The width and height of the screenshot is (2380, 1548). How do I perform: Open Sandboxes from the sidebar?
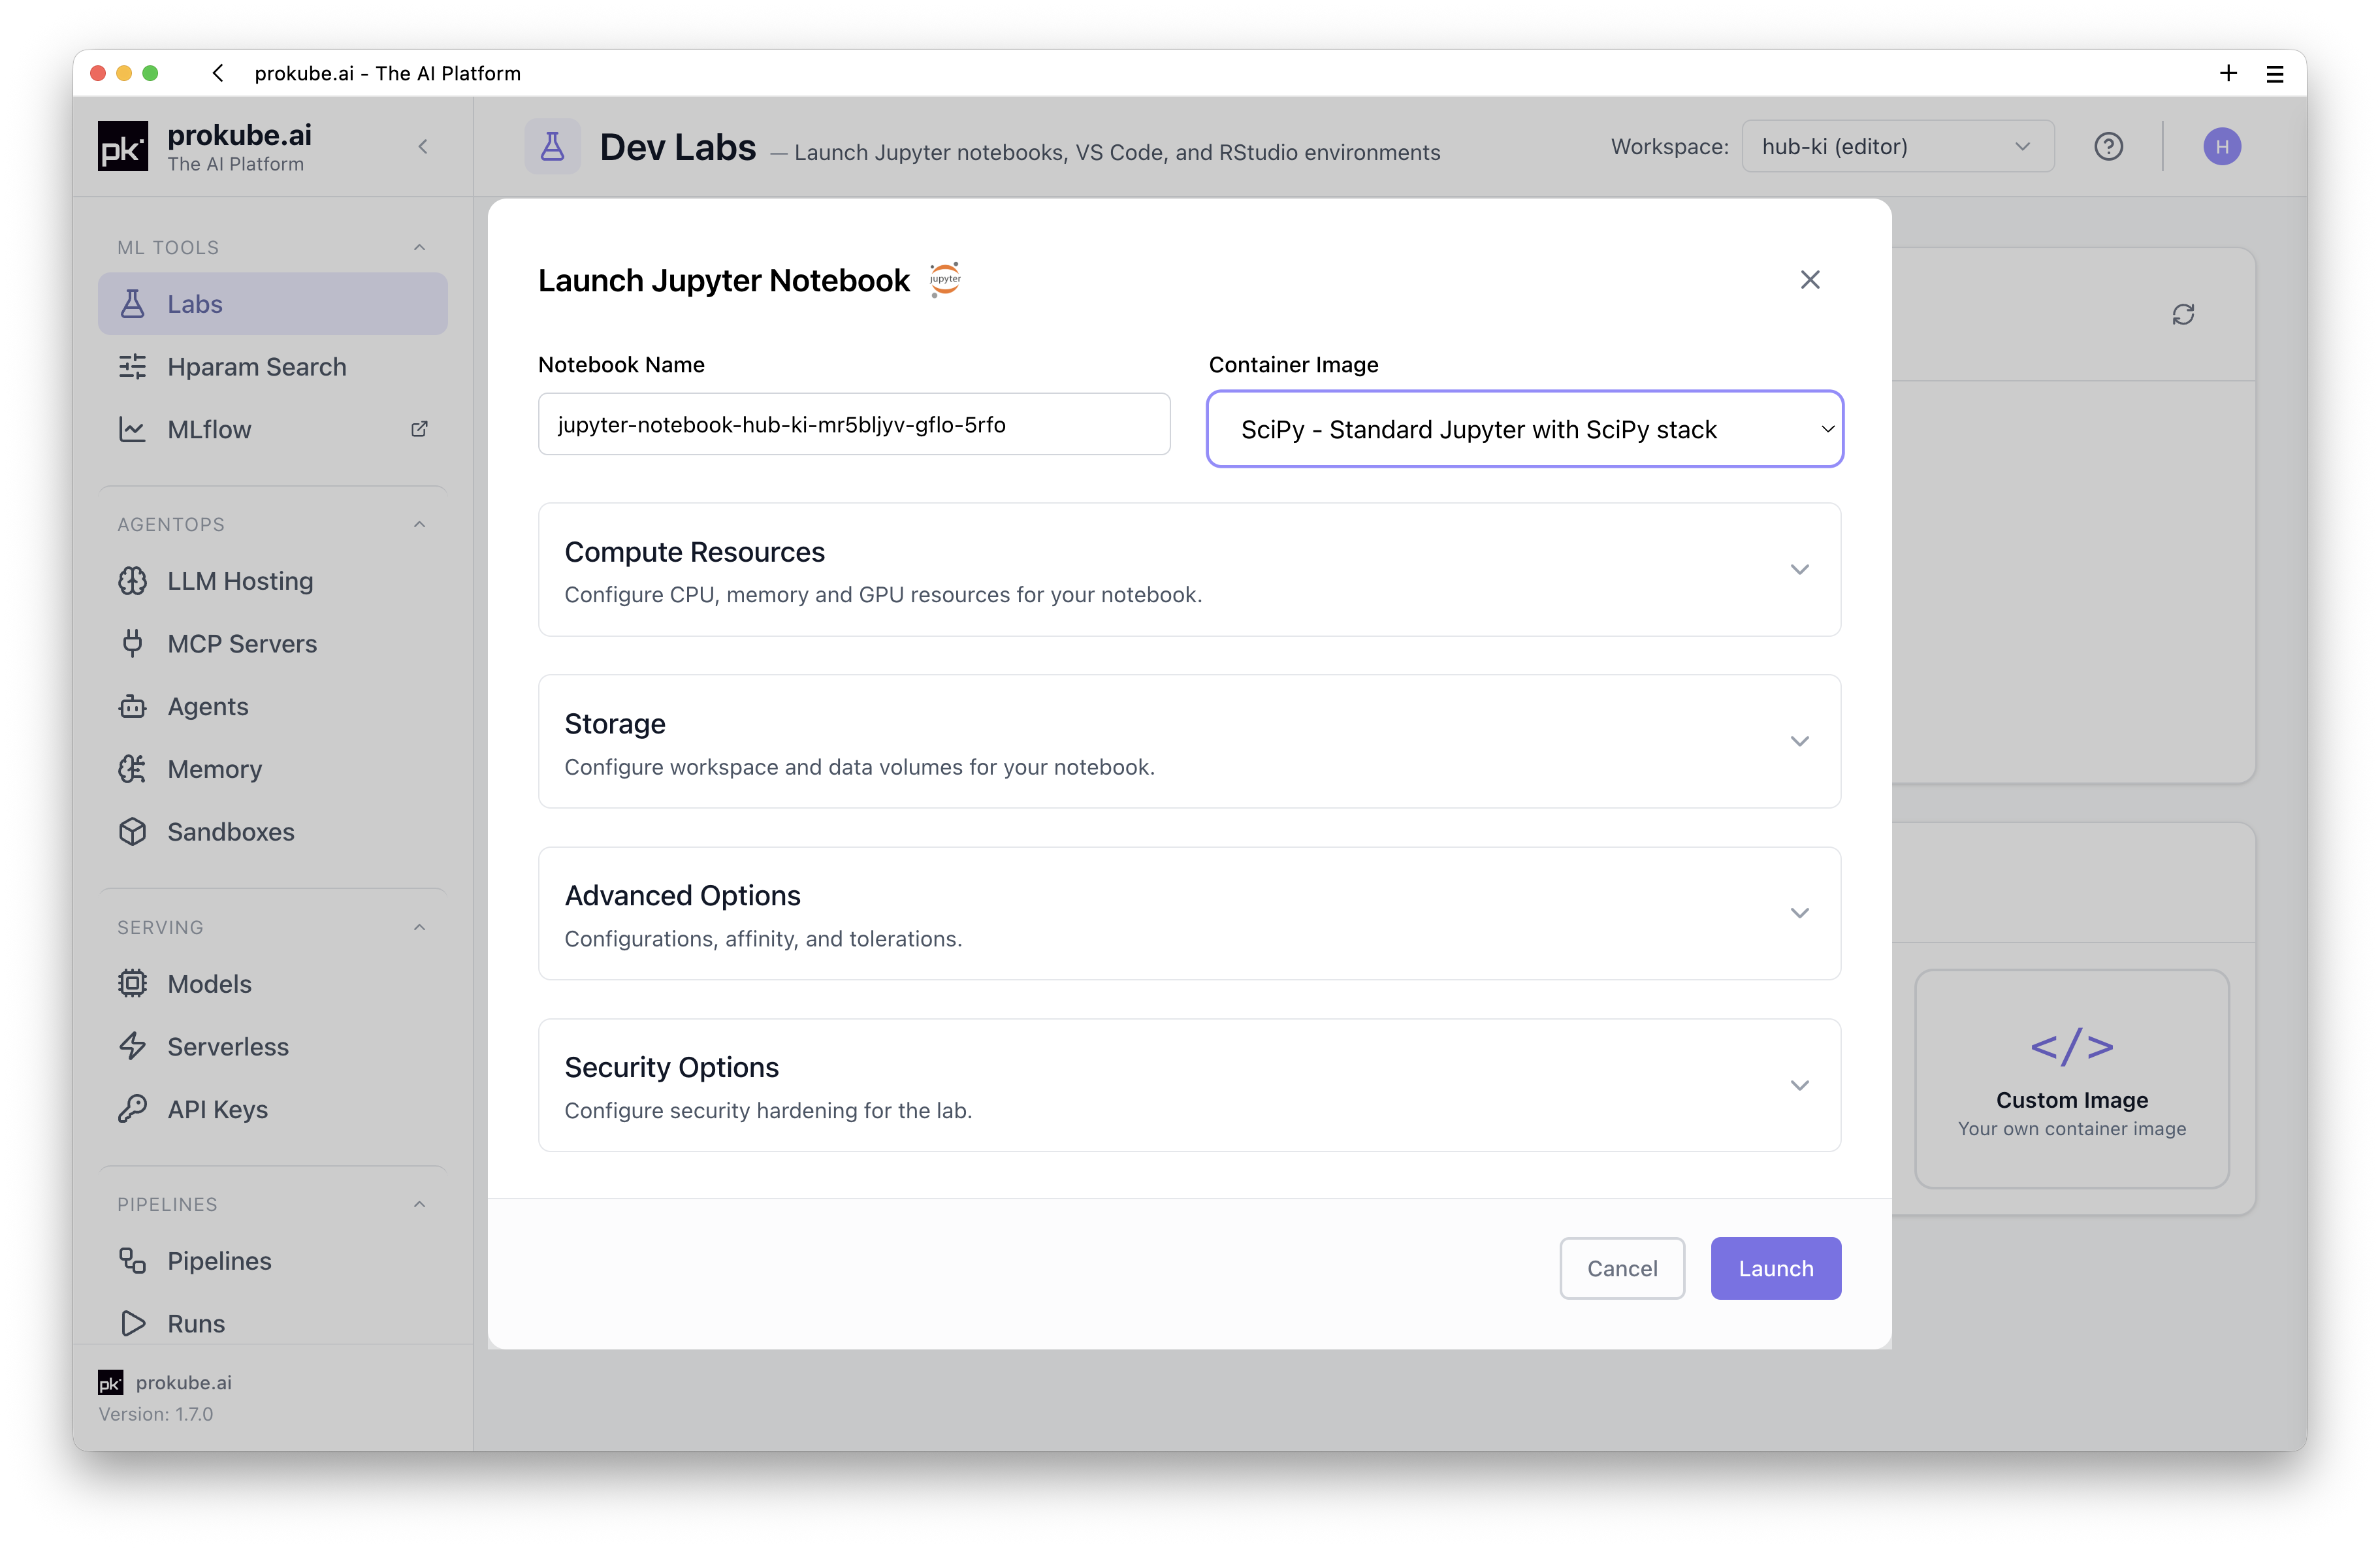point(272,831)
